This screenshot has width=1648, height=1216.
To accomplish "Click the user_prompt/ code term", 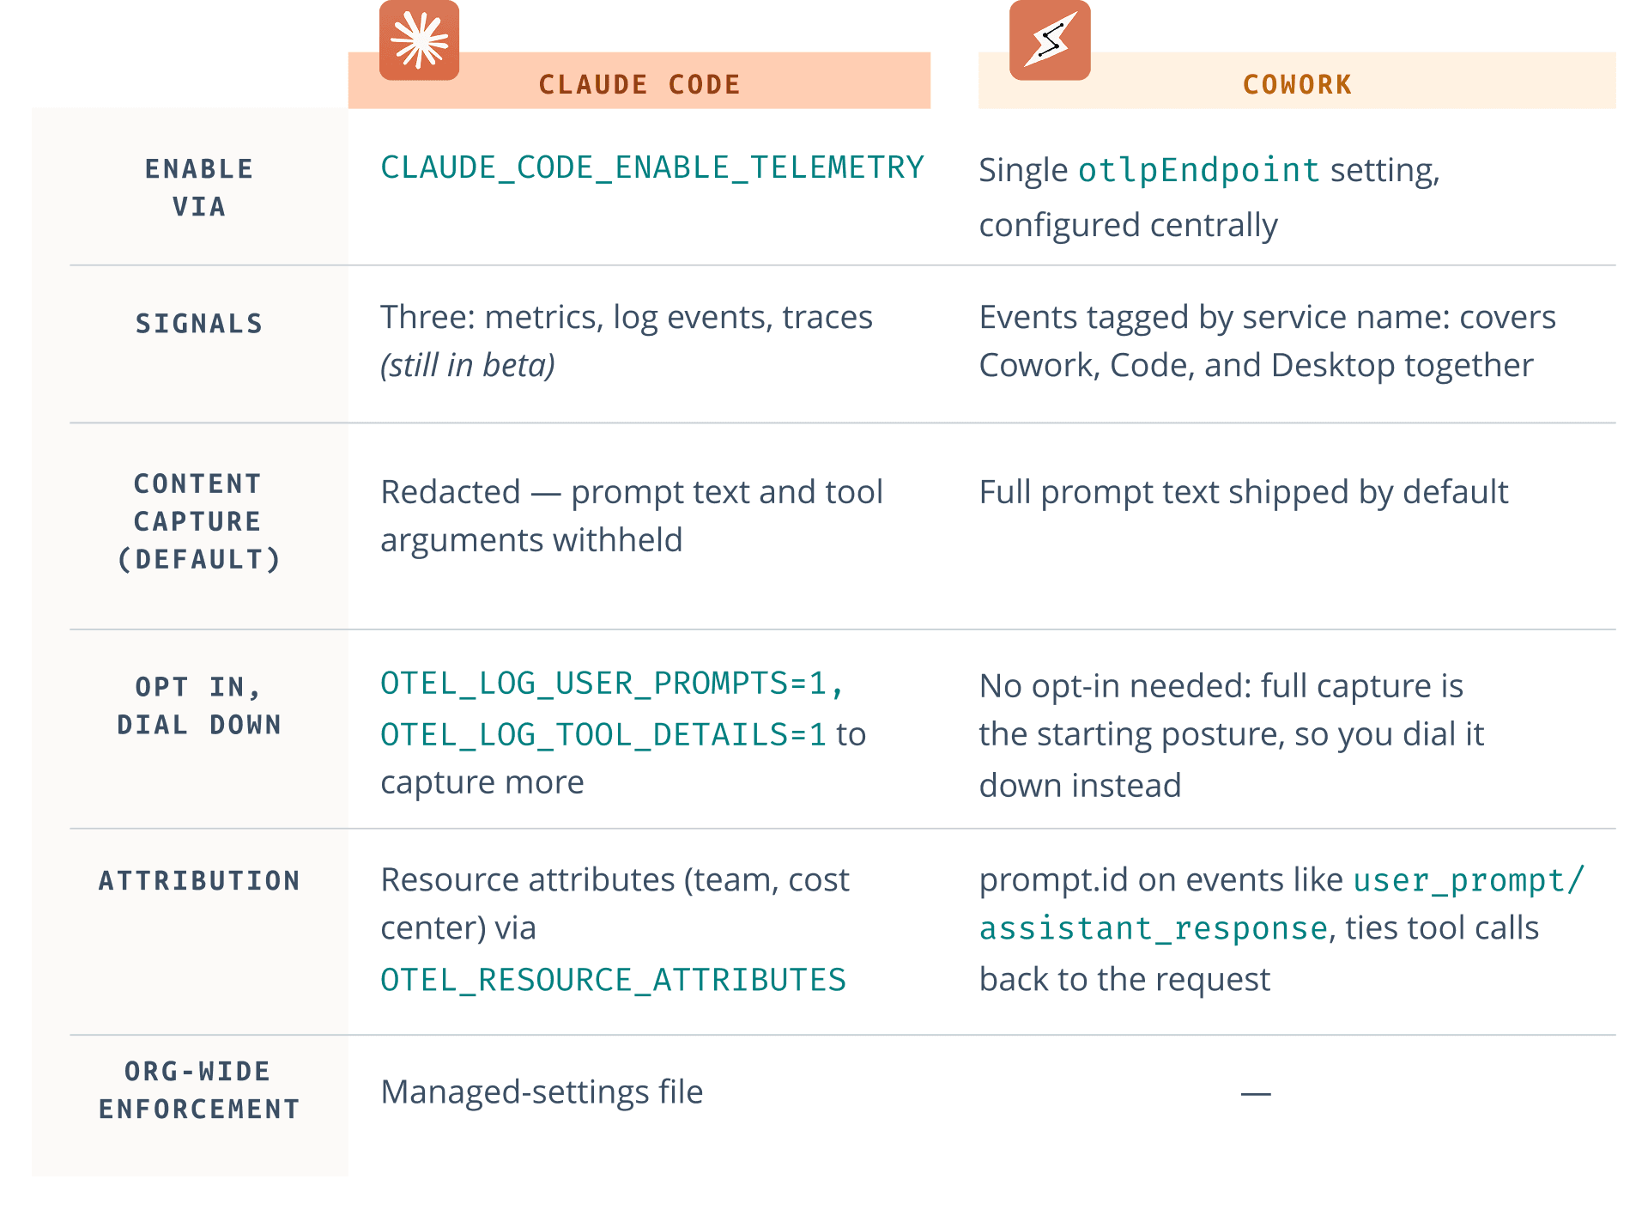I will pyautogui.click(x=1469, y=880).
